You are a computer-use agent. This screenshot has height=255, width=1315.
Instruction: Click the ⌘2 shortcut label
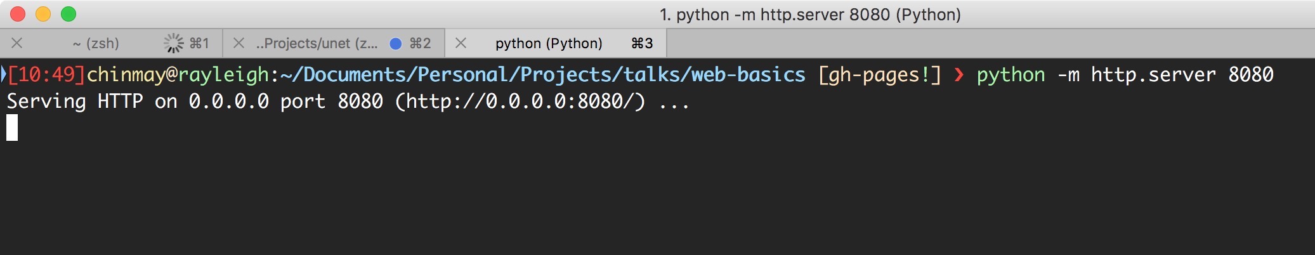[420, 43]
